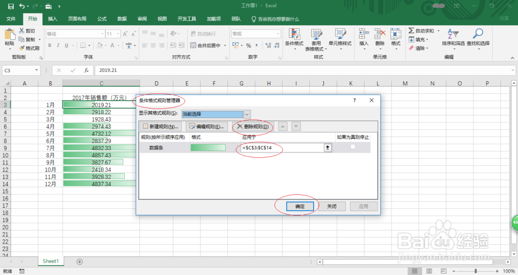
Task: Open Show formatting rules for dropdown
Action: (247, 114)
